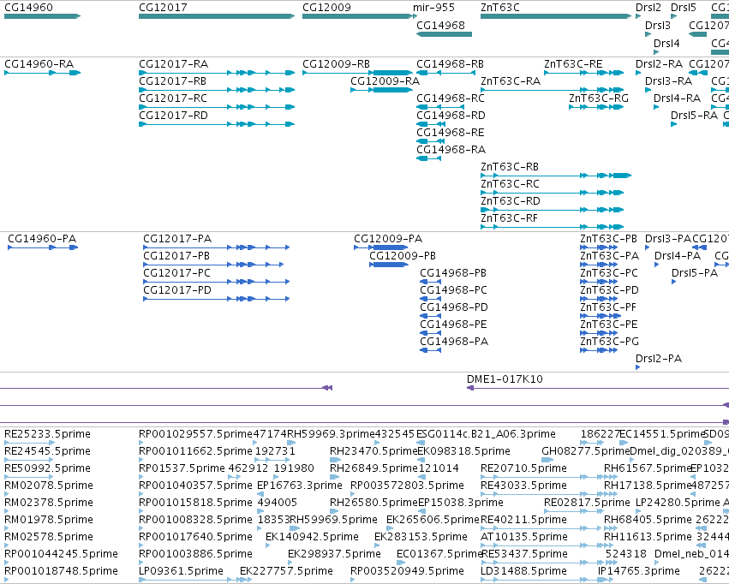Screen dimensions: 729x584
Task: Click the ZnT63C gene label
Action: (x=500, y=8)
